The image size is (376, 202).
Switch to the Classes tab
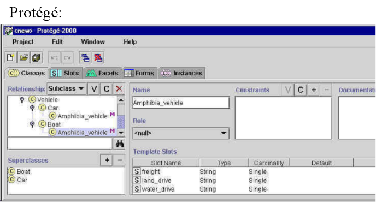[x=27, y=73]
